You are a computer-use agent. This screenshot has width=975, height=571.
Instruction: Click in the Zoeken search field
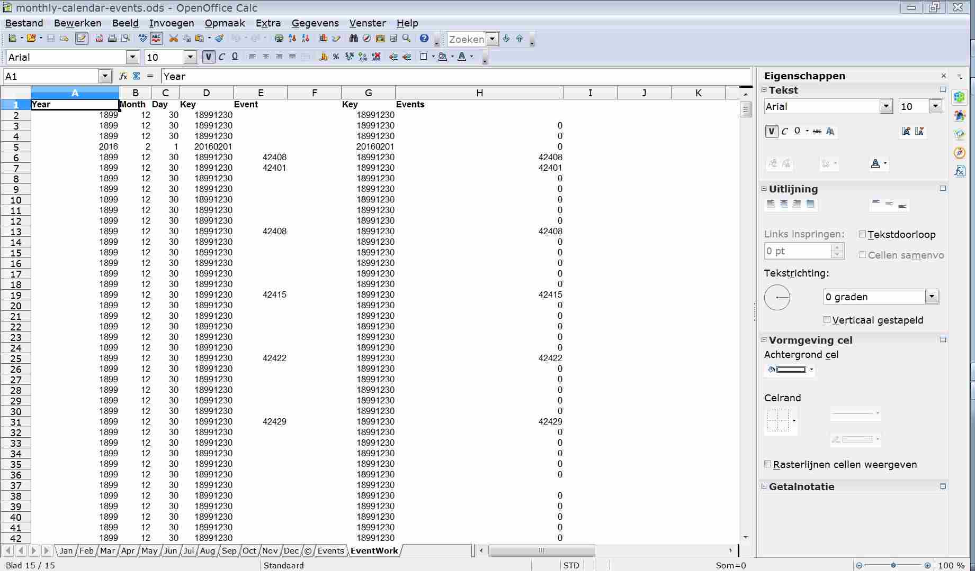(x=467, y=39)
